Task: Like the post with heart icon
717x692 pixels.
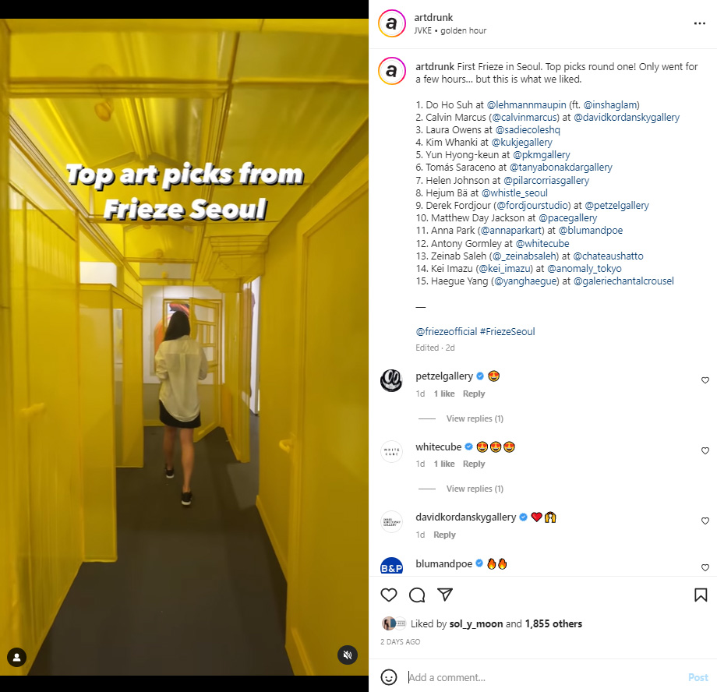Action: tap(389, 595)
